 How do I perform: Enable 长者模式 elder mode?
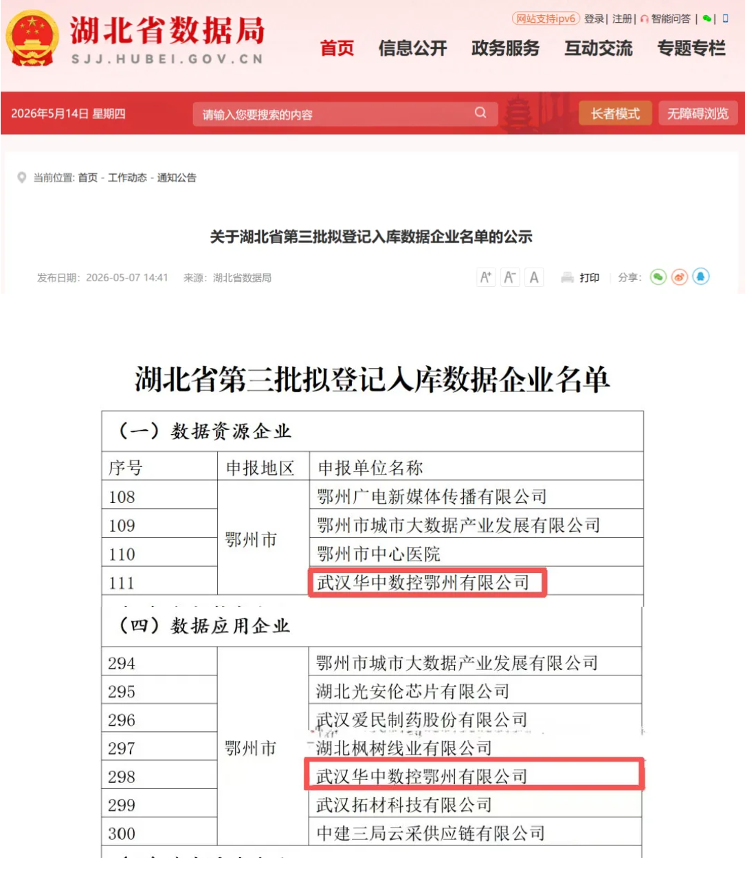(615, 114)
